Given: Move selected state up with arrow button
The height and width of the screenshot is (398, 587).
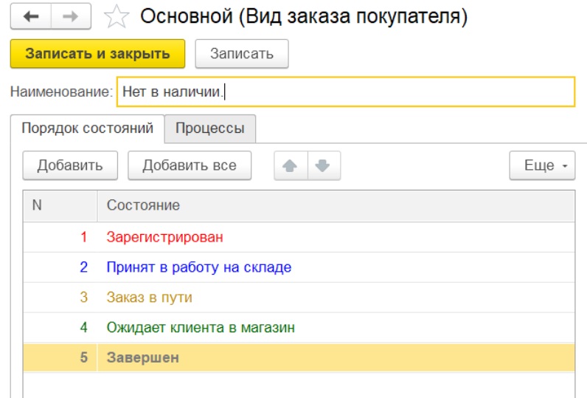Looking at the screenshot, I should (290, 165).
